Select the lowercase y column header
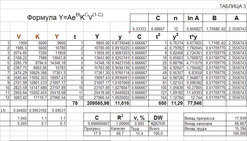 tap(120, 37)
